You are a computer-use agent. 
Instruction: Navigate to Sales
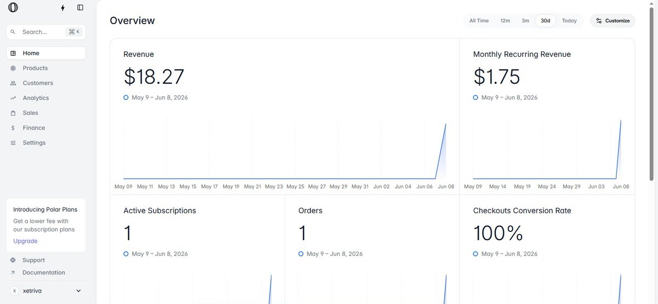[x=46, y=113]
